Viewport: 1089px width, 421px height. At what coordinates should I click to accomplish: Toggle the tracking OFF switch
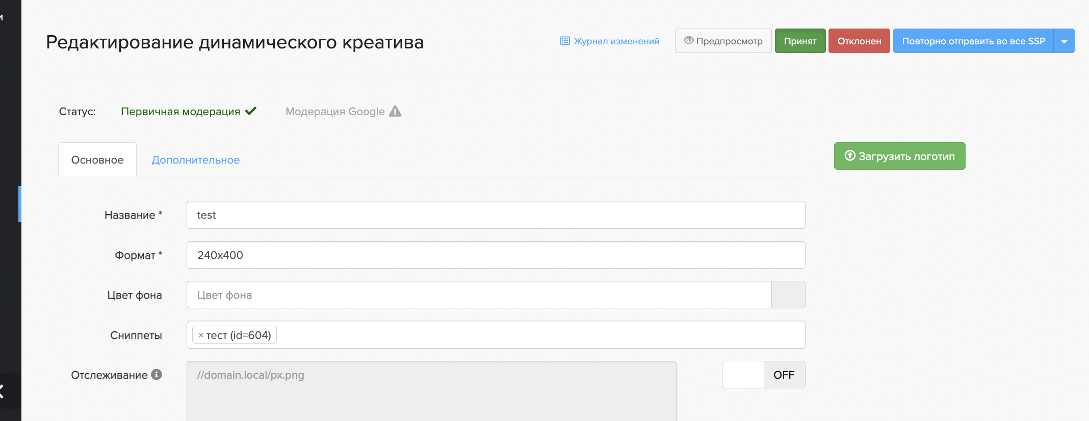(763, 375)
